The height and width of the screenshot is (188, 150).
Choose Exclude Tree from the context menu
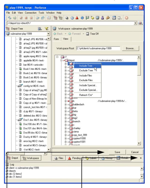coord(86,71)
